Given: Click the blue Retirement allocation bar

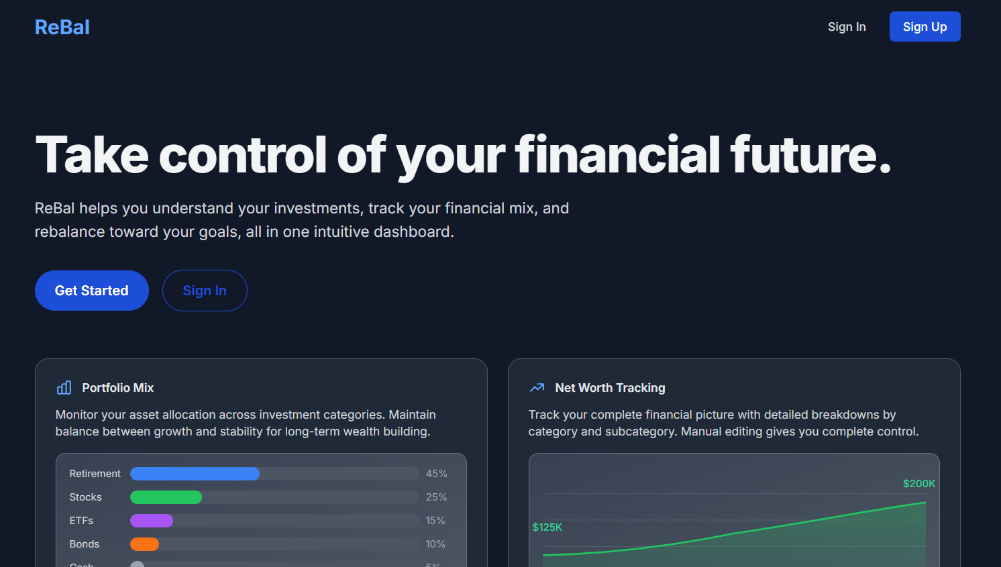Looking at the screenshot, I should (195, 474).
